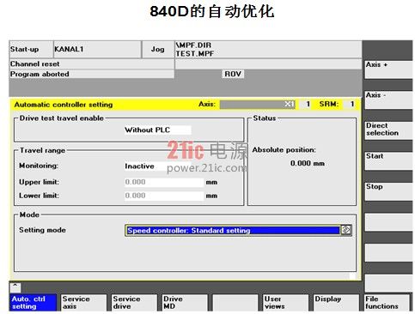Image resolution: width=415 pixels, height=314 pixels.
Task: Select the Auto. ctrl setting softkey
Action: [x=33, y=303]
